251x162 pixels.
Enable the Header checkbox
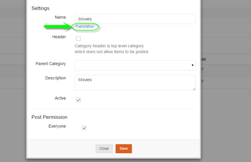click(78, 39)
